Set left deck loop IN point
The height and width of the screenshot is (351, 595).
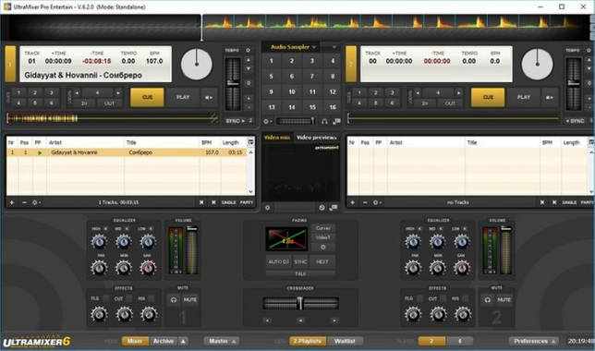click(84, 103)
